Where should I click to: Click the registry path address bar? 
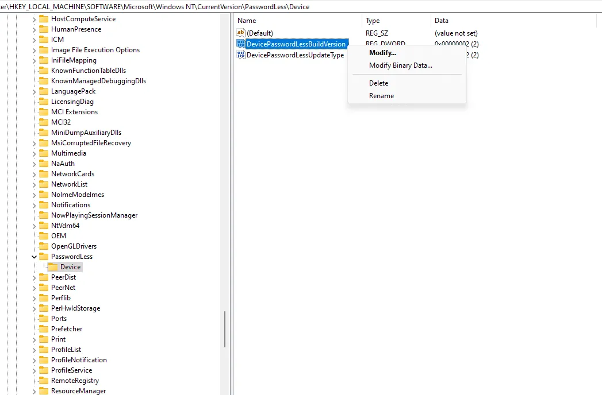(x=301, y=7)
